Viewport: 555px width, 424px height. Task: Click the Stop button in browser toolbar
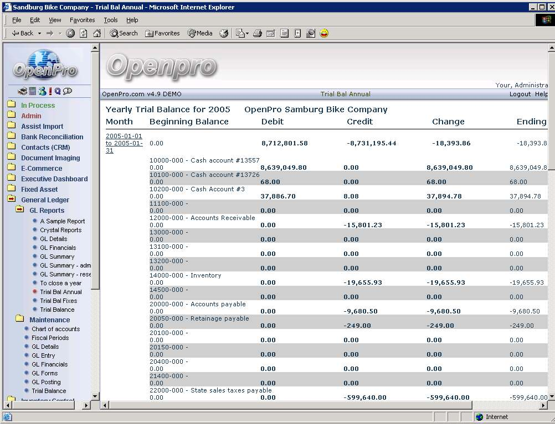70,33
